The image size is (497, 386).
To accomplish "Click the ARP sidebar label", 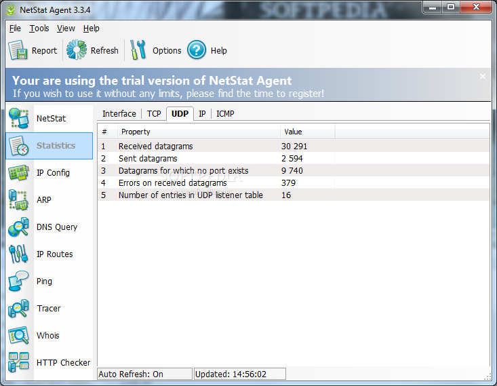I will click(x=44, y=200).
